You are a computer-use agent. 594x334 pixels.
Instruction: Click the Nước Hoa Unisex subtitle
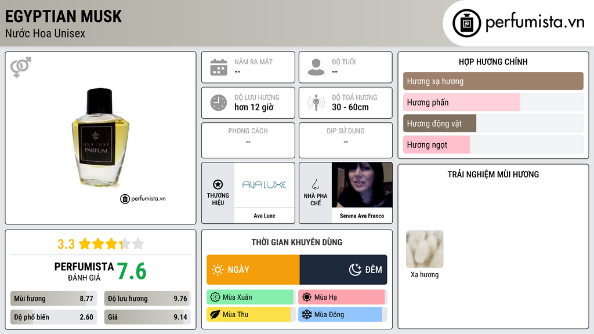tap(45, 34)
